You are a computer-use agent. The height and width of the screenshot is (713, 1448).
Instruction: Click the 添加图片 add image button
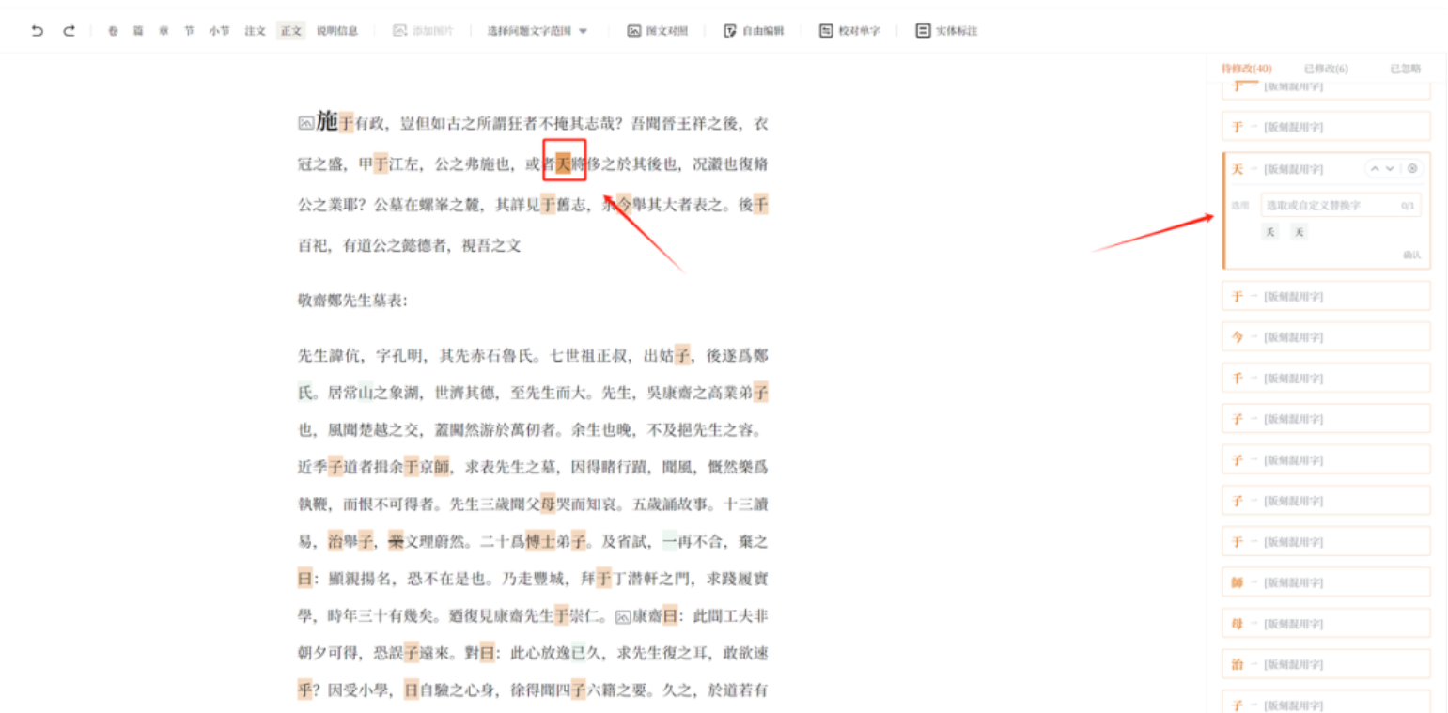[423, 31]
